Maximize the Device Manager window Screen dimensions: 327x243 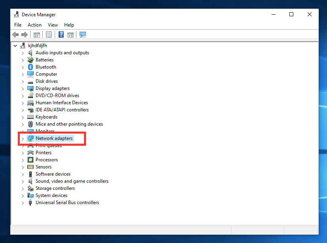(291, 14)
